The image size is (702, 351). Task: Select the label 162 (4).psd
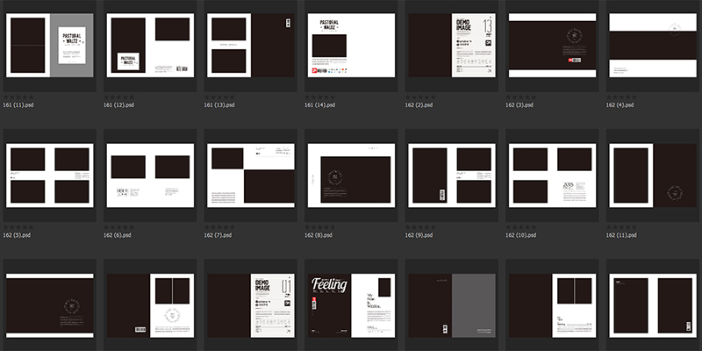pyautogui.click(x=620, y=105)
